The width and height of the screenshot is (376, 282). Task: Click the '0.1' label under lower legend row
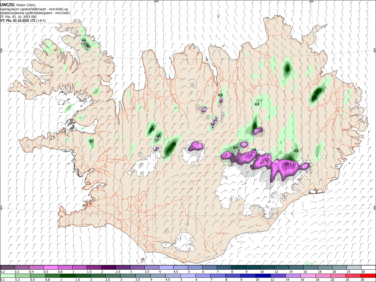click(x=2, y=280)
